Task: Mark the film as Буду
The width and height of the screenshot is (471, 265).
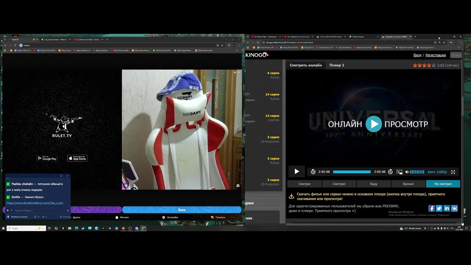Action: [x=373, y=184]
